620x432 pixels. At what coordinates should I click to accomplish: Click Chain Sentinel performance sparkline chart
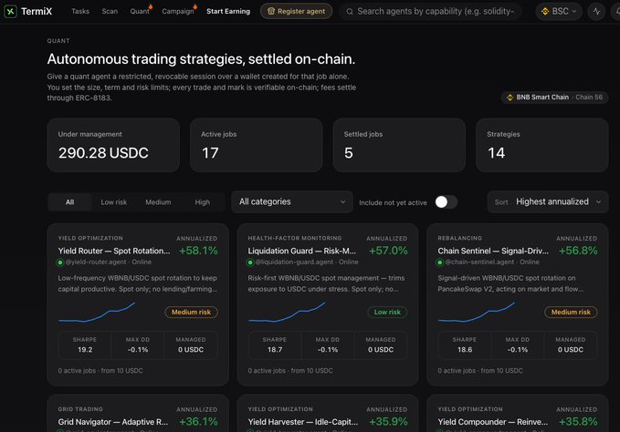point(477,312)
